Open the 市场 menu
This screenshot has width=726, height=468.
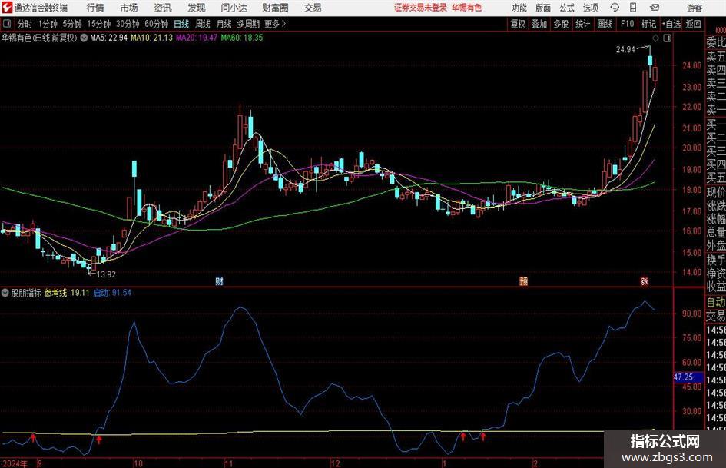tap(129, 8)
